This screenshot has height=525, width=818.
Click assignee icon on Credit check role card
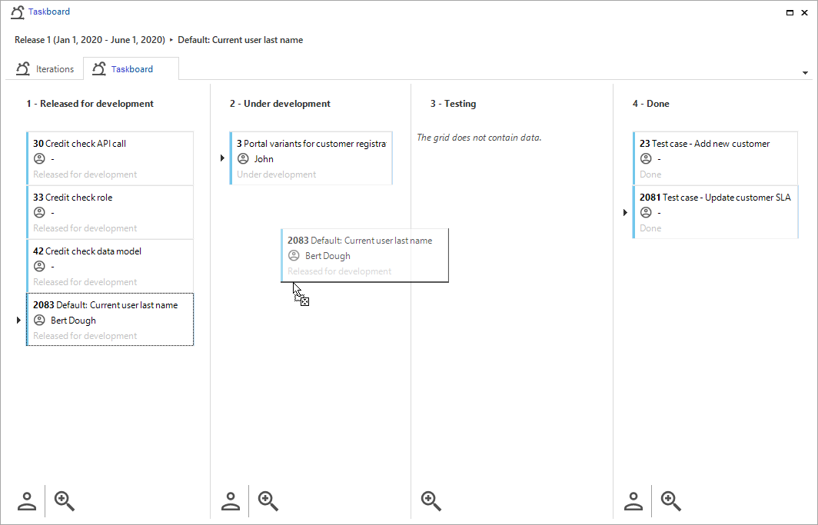(x=39, y=212)
